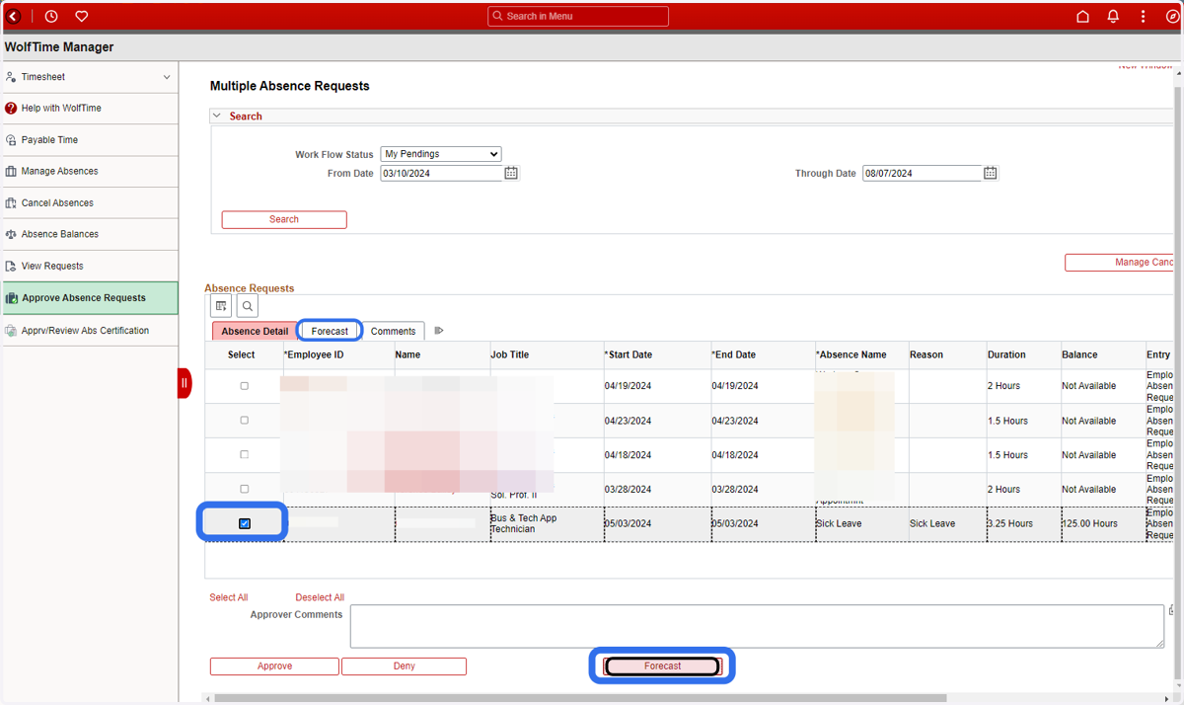Click the Name column header
Image resolution: width=1184 pixels, height=705 pixels.
(408, 355)
